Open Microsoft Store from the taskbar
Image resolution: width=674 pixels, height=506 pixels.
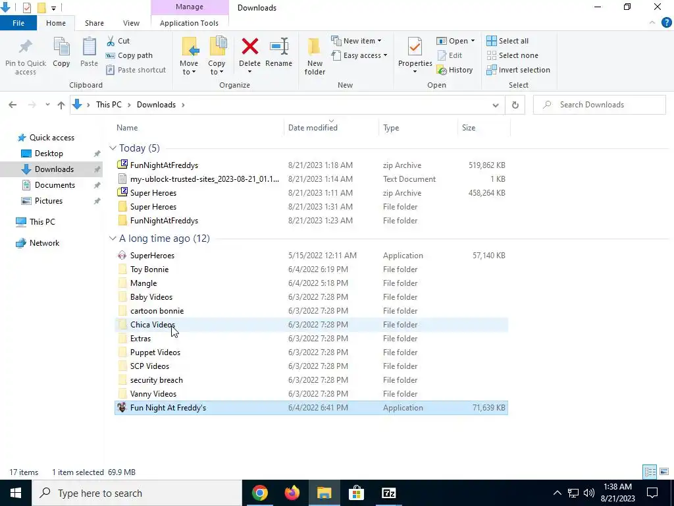pyautogui.click(x=356, y=493)
